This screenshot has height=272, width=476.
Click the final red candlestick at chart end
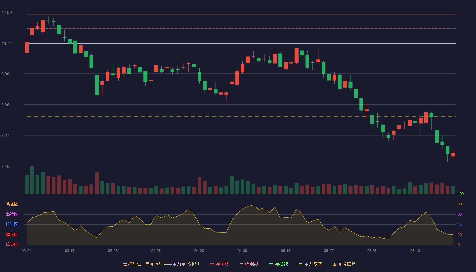point(453,155)
